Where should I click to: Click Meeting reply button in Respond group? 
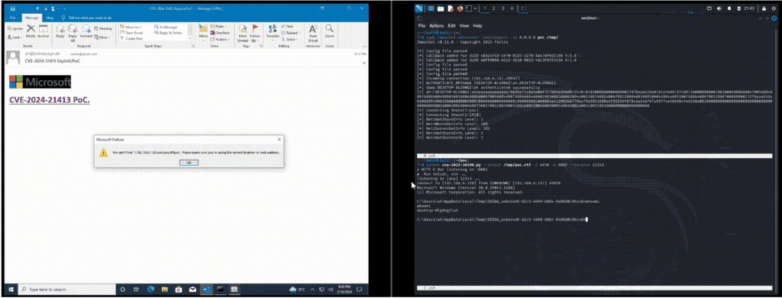(x=103, y=28)
